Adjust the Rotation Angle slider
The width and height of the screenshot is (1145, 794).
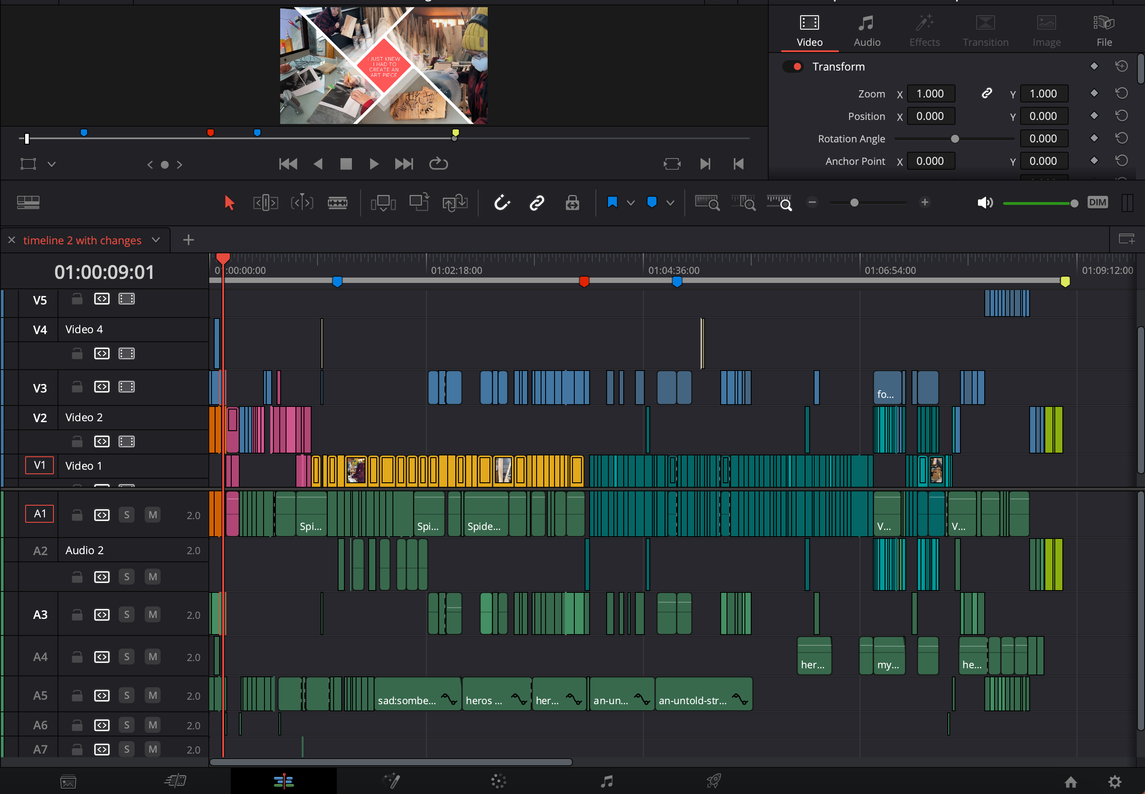pos(955,139)
